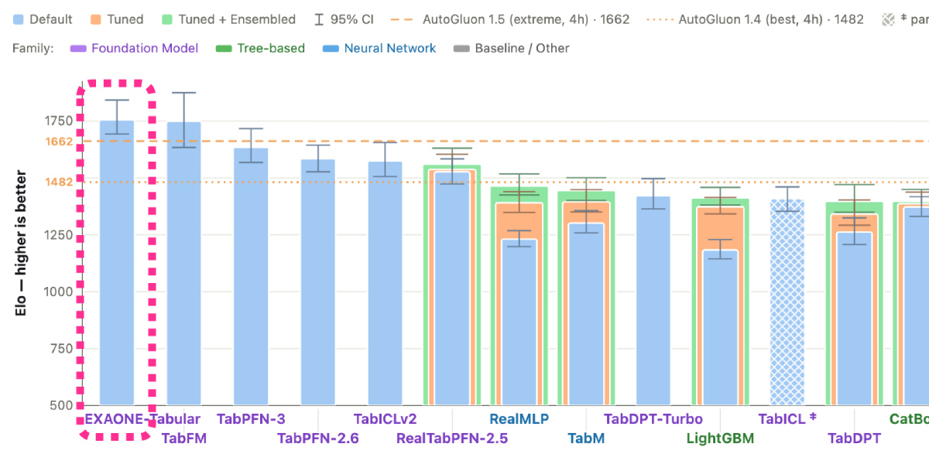This screenshot has width=929, height=464.
Task: Select RealTabPFN-2.5's blue Default bar
Action: click(x=451, y=288)
